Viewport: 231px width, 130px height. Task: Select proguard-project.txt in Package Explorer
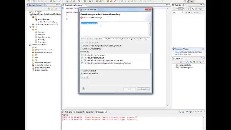[x=41, y=68]
